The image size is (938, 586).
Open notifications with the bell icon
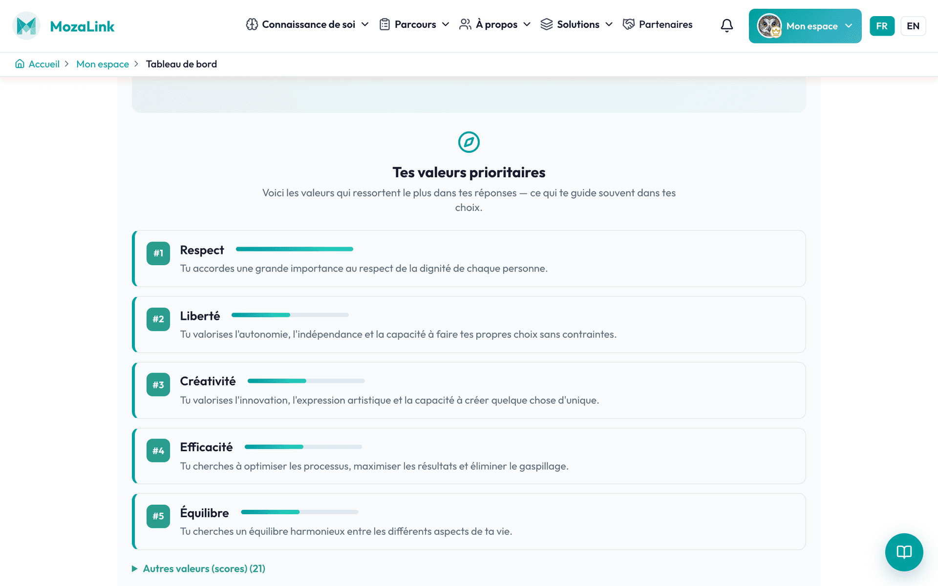[x=727, y=25]
